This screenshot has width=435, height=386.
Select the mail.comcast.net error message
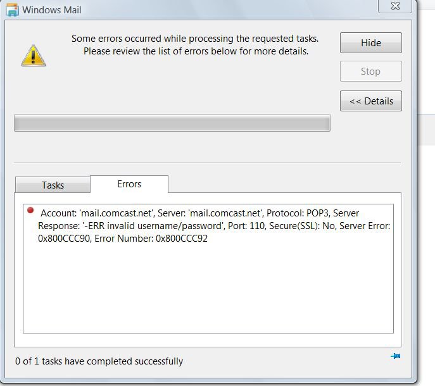click(214, 226)
